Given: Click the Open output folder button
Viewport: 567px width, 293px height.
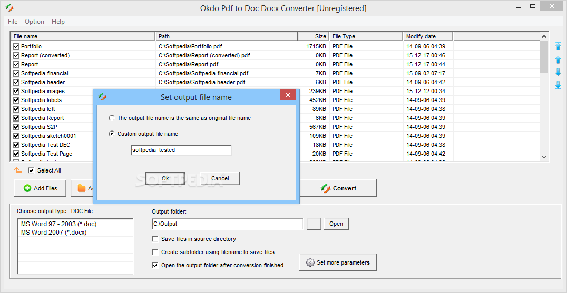Looking at the screenshot, I should point(336,224).
